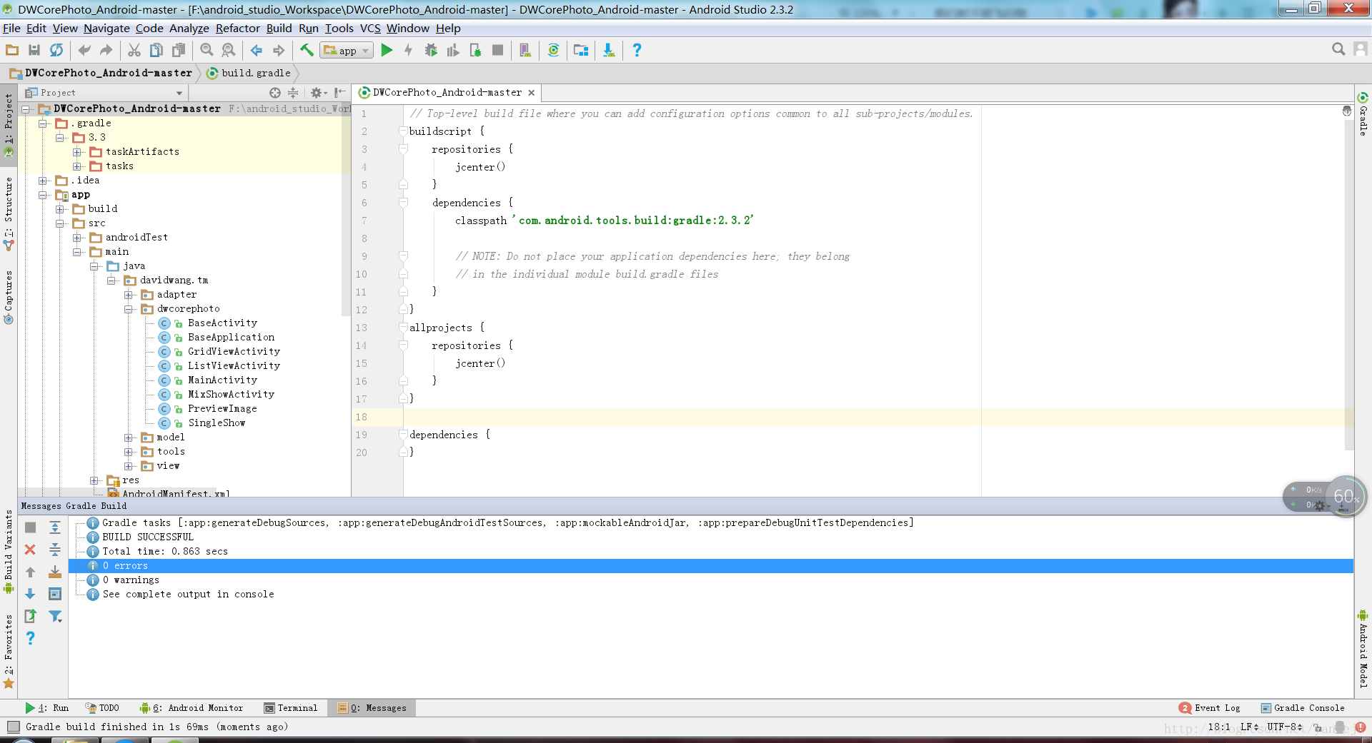Click the UTF-8 encoding status bar entry
The image size is (1372, 743).
click(1285, 727)
